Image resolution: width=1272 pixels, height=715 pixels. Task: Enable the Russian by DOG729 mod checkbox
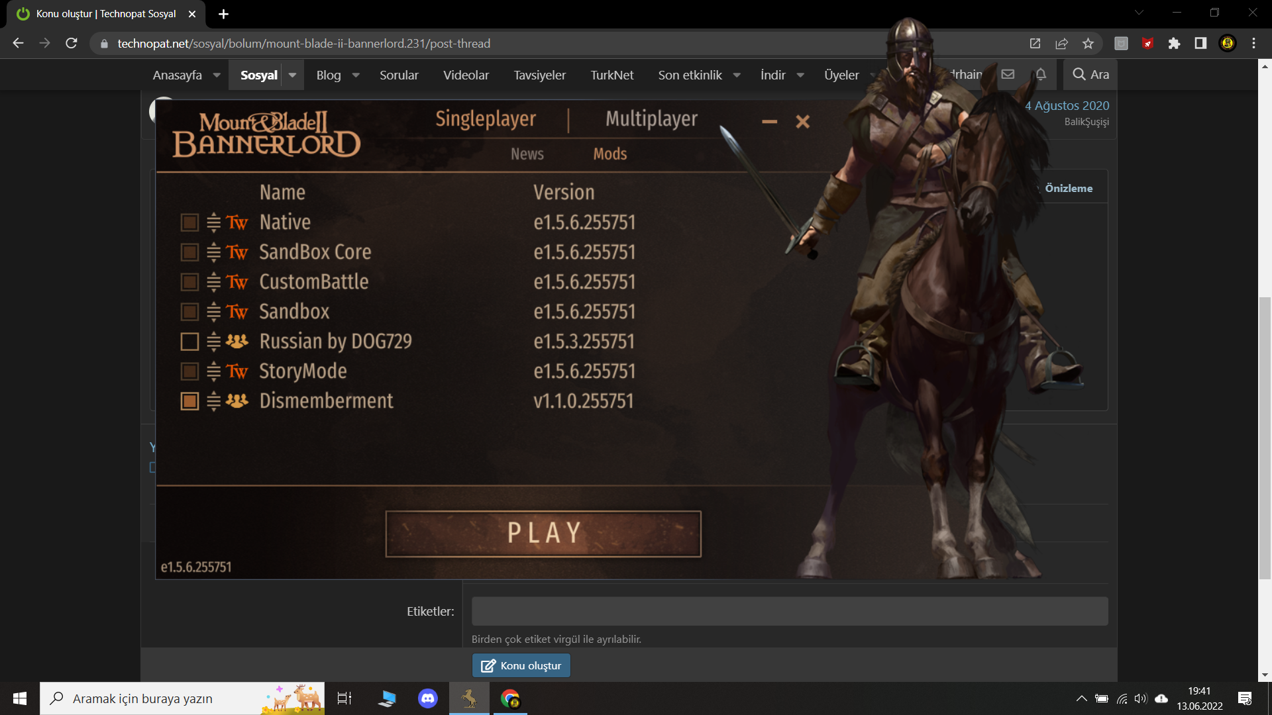(x=189, y=342)
